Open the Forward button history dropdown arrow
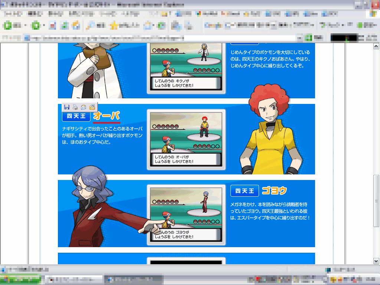This screenshot has height=285, width=380. 44,25
